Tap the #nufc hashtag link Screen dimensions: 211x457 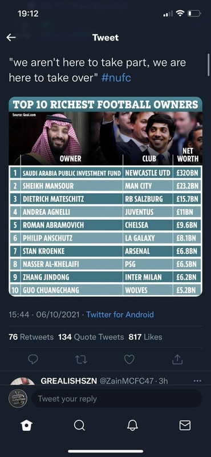116,78
